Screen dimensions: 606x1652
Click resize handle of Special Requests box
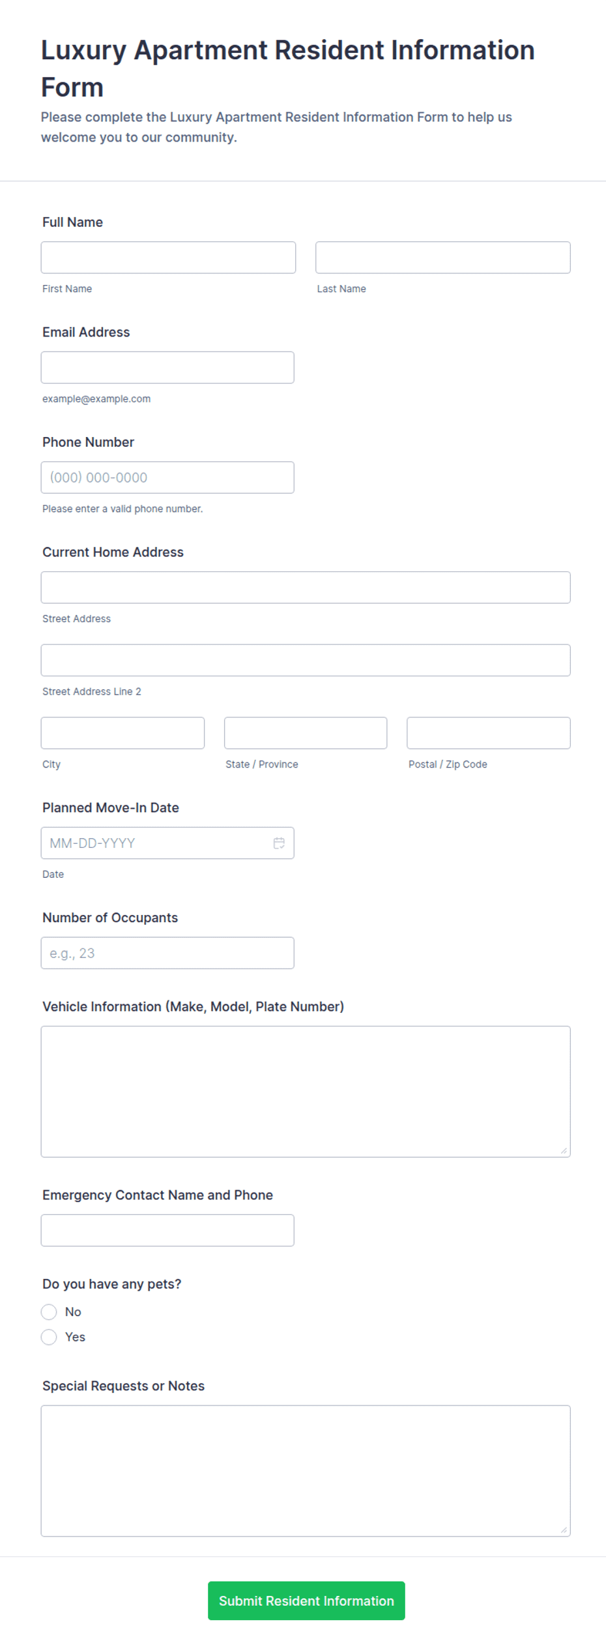point(564,1529)
